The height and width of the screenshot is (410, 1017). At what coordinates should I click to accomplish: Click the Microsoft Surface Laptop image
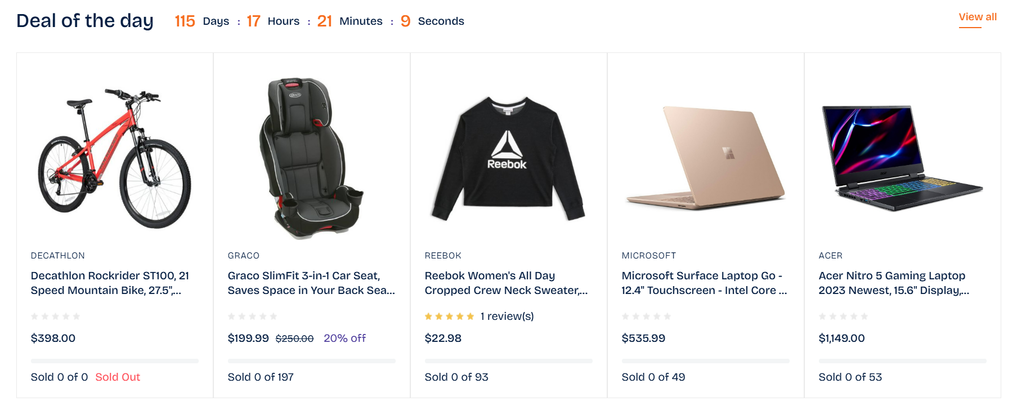tap(705, 158)
